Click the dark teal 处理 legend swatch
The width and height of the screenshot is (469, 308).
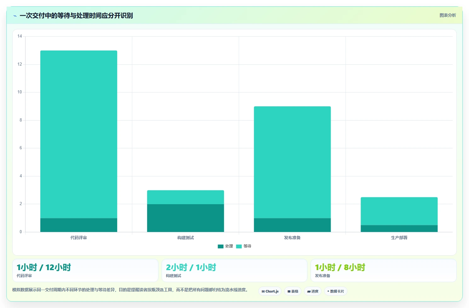click(x=220, y=246)
